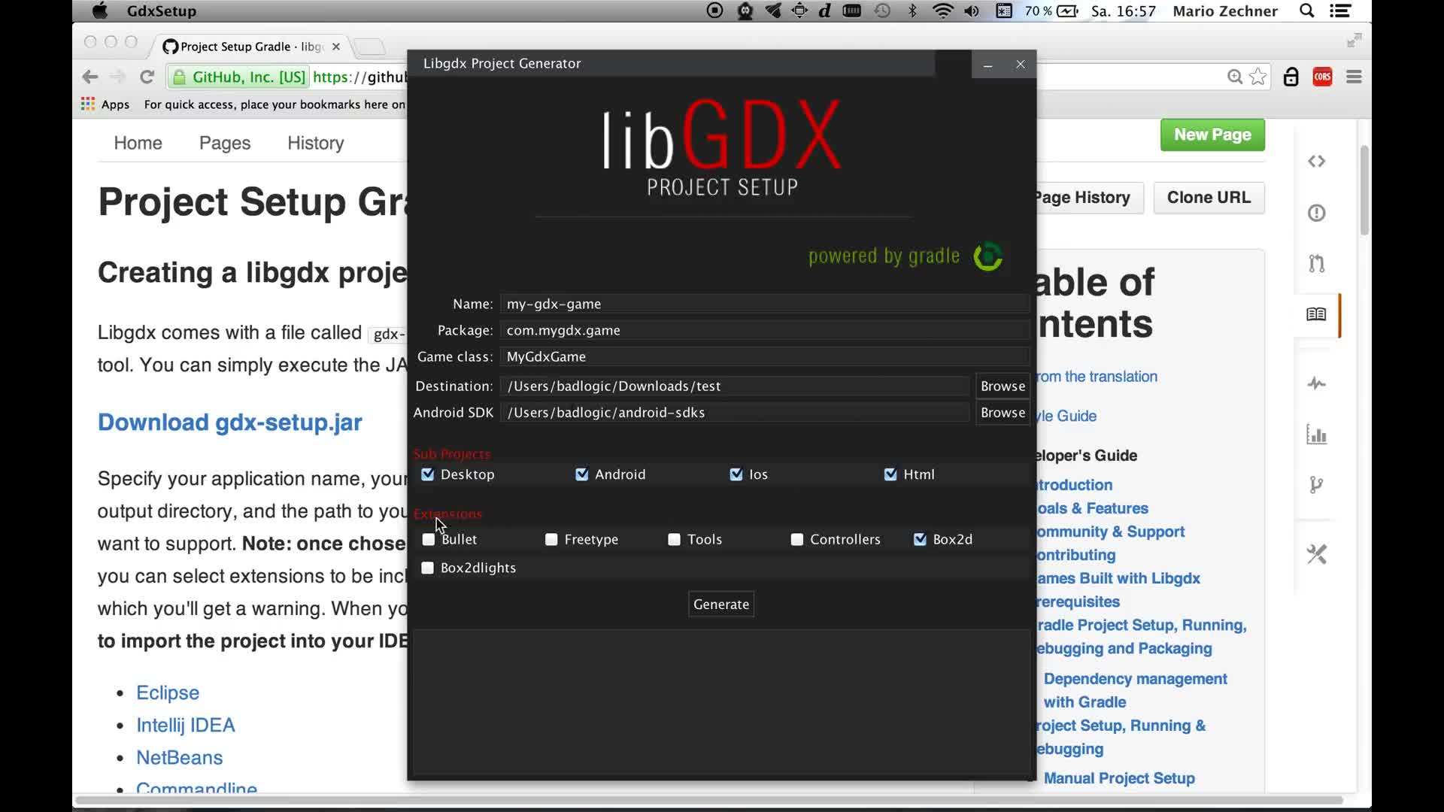Click the Generate button
This screenshot has width=1444, height=812.
pos(721,604)
